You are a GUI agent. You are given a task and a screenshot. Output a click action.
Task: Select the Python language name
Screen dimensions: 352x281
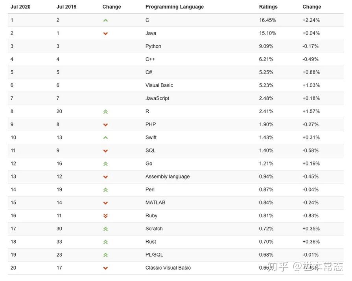(153, 46)
